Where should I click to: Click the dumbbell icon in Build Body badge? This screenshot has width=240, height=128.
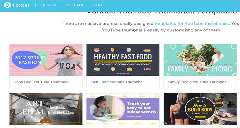pyautogui.click(x=200, y=101)
